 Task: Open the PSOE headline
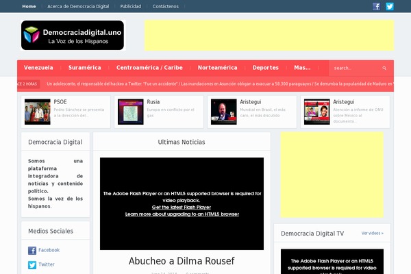pyautogui.click(x=60, y=102)
